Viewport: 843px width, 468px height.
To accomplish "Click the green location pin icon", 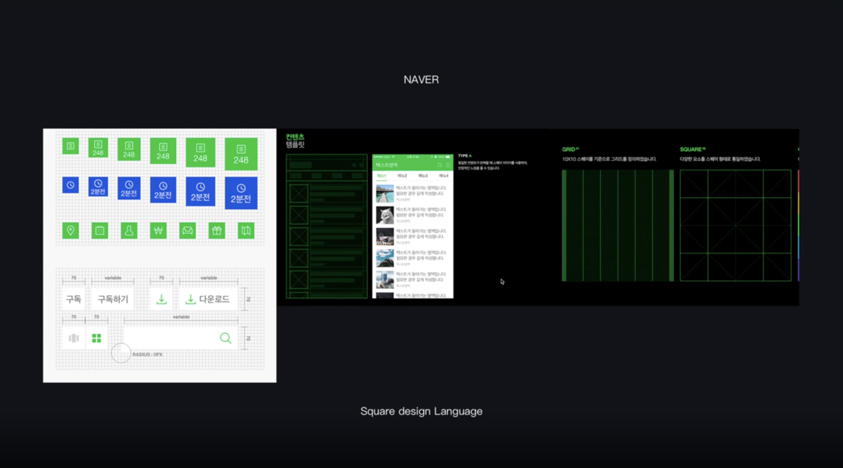I will point(70,231).
